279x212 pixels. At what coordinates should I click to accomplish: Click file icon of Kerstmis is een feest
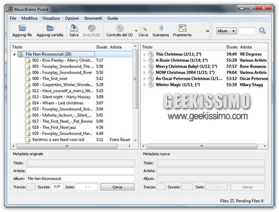click(x=28, y=139)
